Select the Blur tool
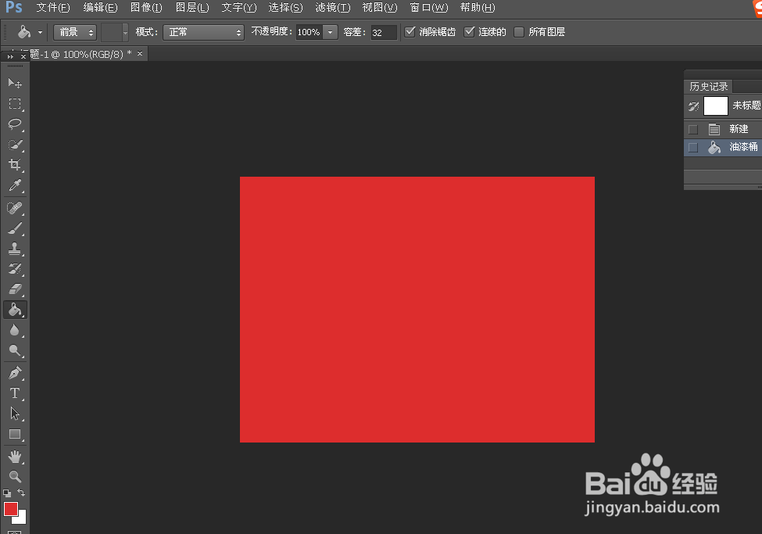The image size is (762, 534). point(15,330)
